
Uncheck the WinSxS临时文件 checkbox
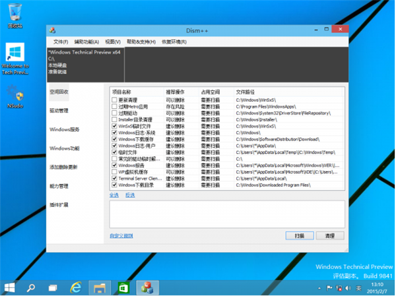click(114, 126)
